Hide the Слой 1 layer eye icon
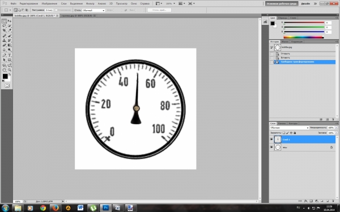Image resolution: width=340 pixels, height=212 pixels. (271, 140)
